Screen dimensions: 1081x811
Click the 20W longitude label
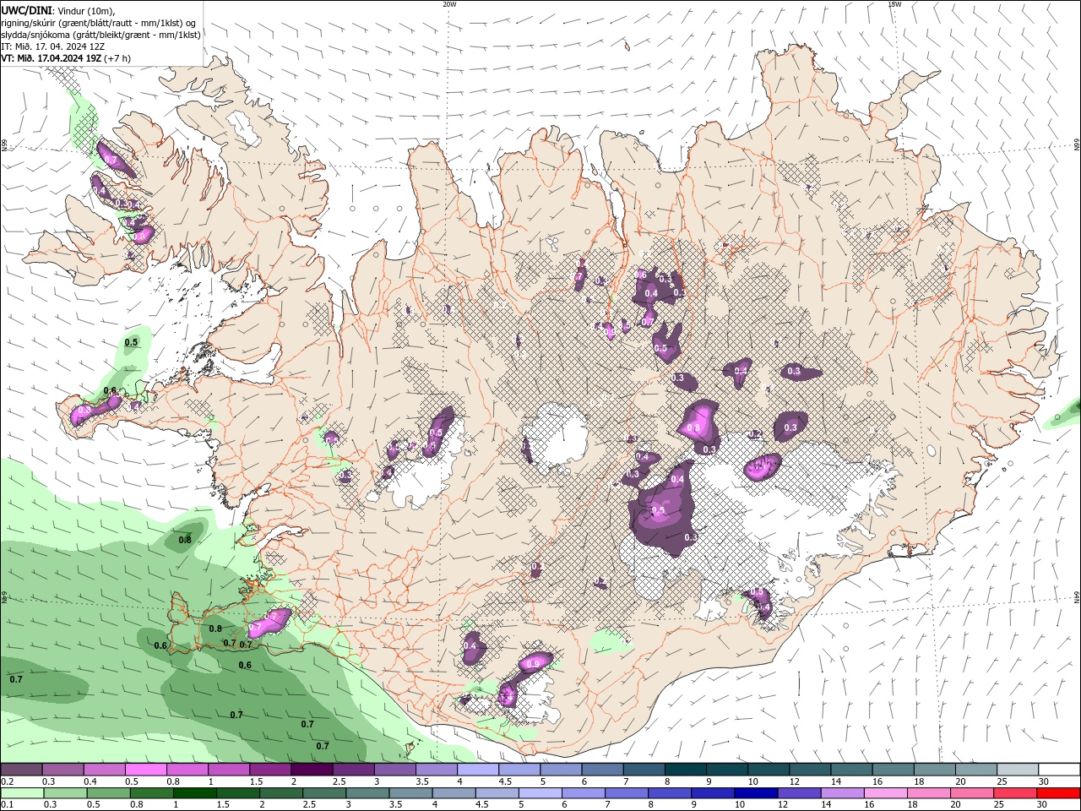point(449,4)
